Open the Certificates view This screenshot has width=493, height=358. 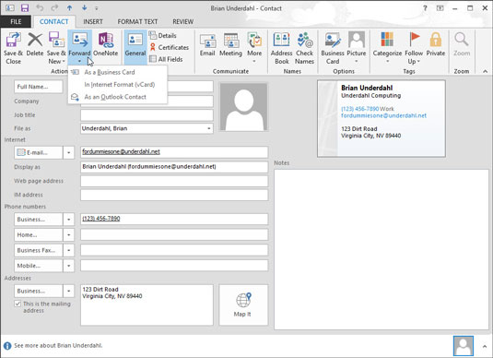pyautogui.click(x=170, y=47)
